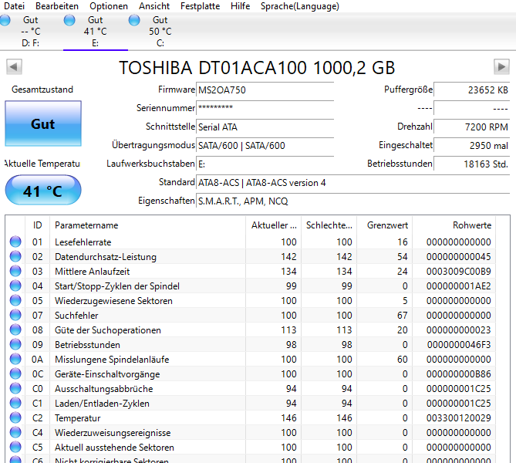The height and width of the screenshot is (463, 516).
Task: Open the Sprache(Language) menu
Action: 300,6
